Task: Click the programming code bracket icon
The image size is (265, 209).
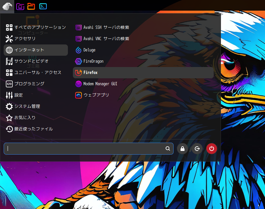Action: 9,84
